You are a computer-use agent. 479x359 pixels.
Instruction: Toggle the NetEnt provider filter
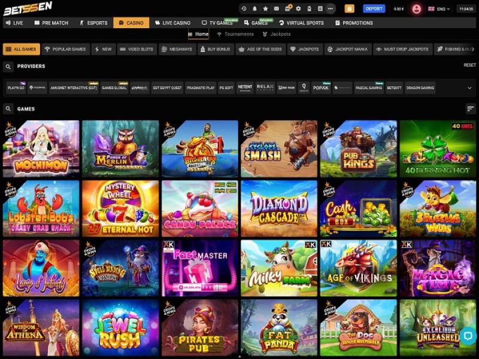245,88
